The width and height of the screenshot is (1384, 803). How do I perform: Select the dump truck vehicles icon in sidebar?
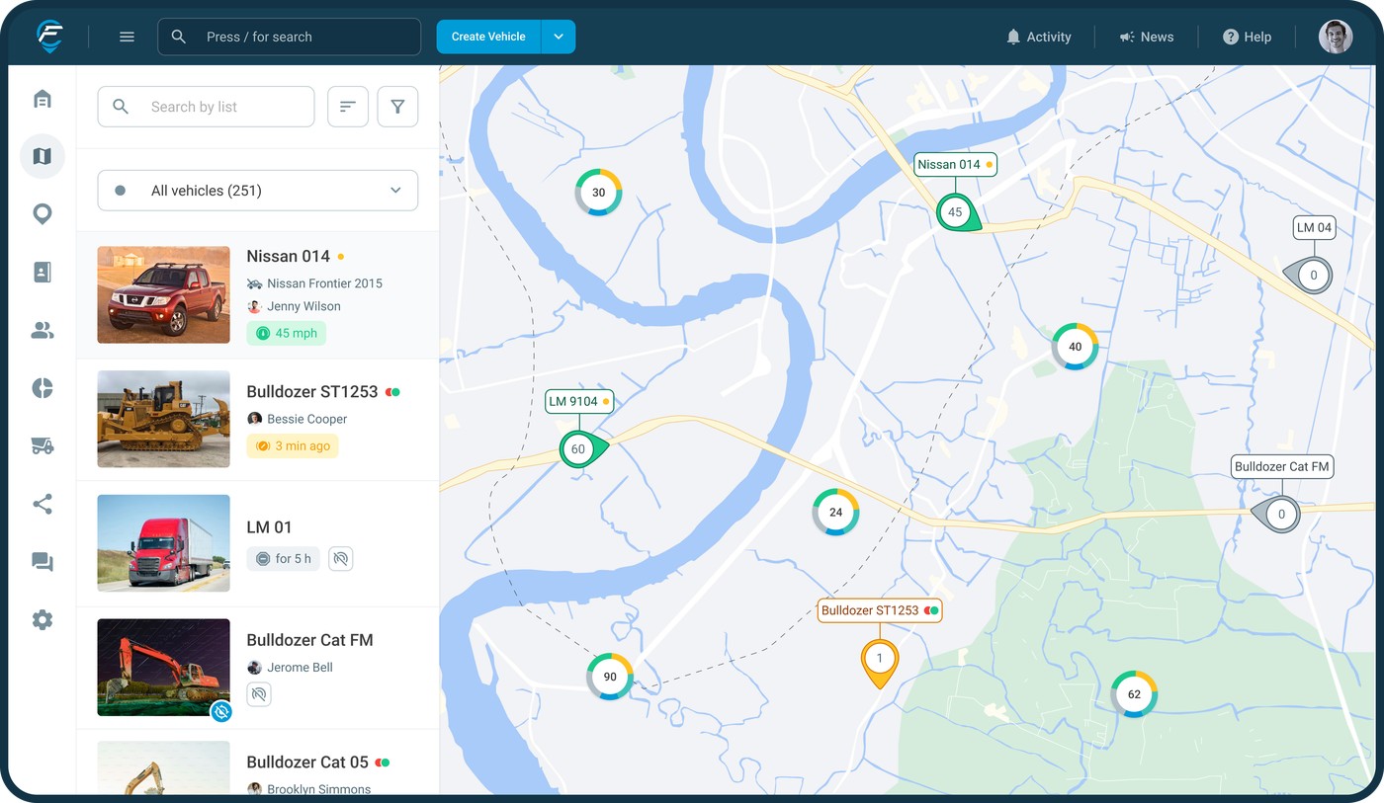(x=42, y=445)
